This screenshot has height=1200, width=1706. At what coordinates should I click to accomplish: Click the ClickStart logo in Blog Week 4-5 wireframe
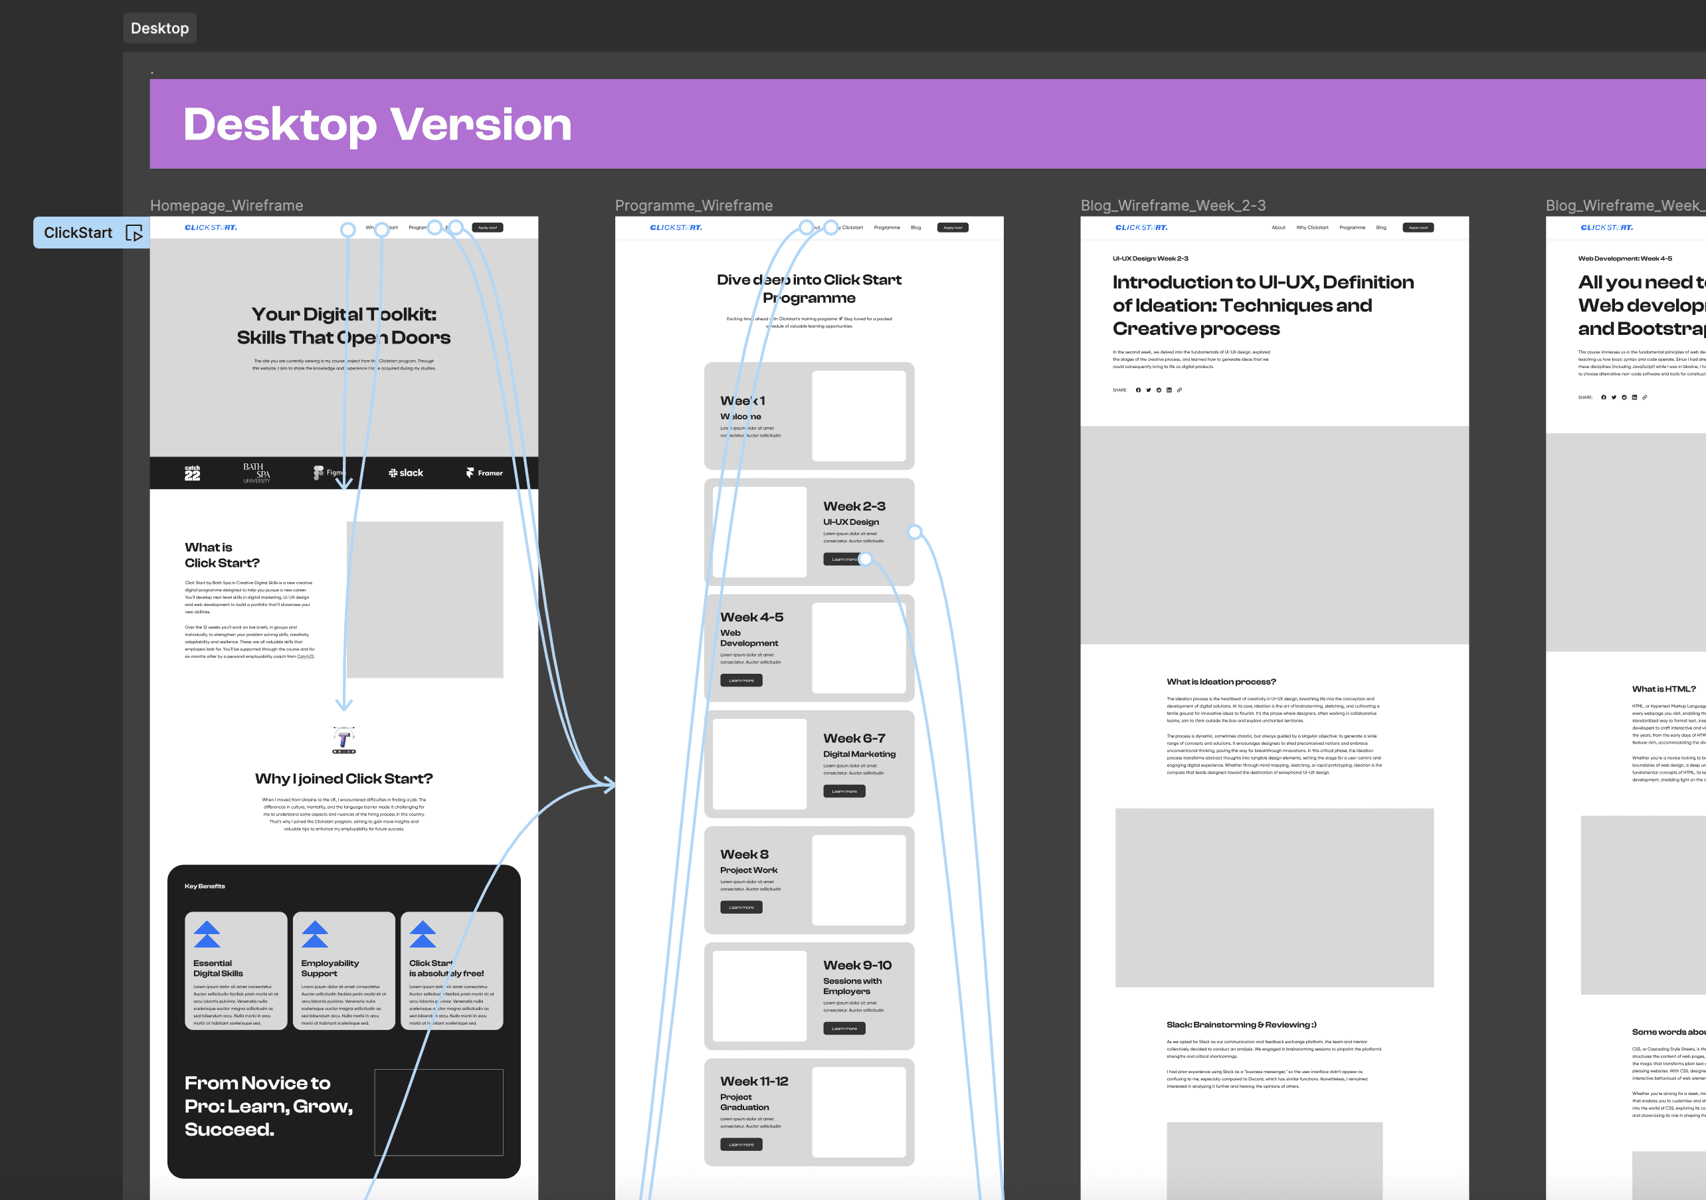point(1606,227)
